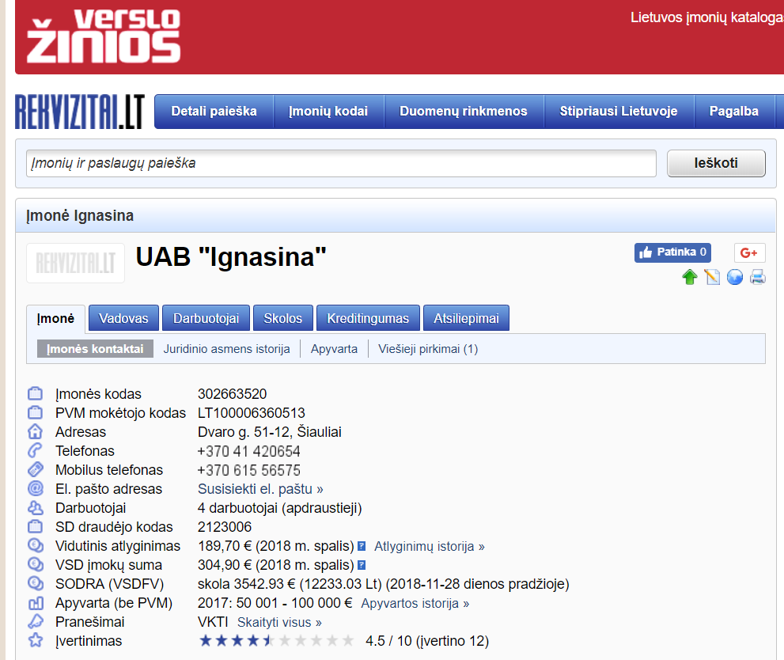Click the SODRA (VSDFV) coin icon
The image size is (784, 660).
pyautogui.click(x=35, y=583)
